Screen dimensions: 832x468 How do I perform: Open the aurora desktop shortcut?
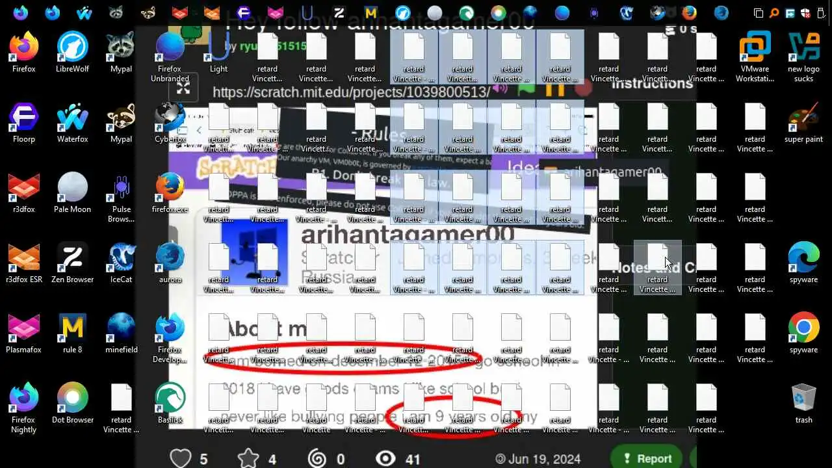click(x=170, y=263)
